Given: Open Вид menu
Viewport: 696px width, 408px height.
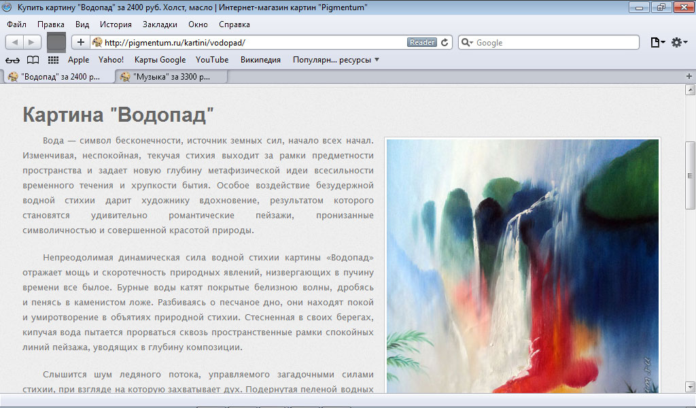Looking at the screenshot, I should pyautogui.click(x=82, y=24).
